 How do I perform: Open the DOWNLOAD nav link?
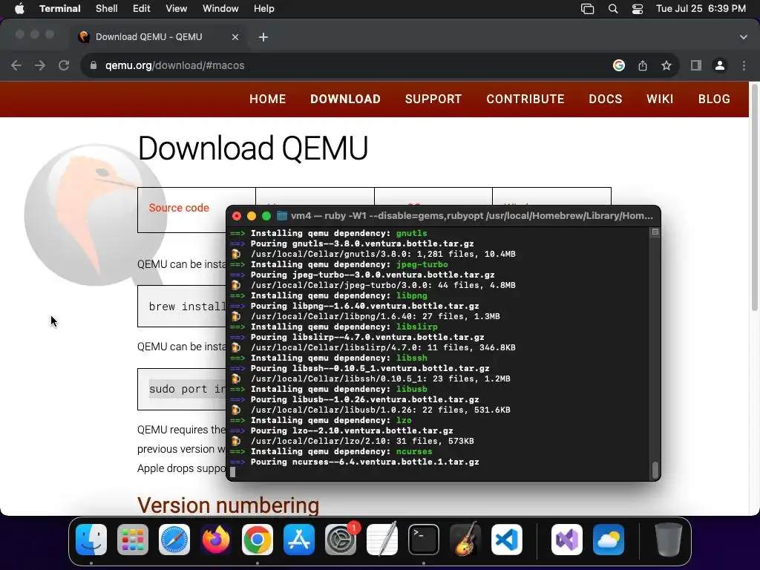(345, 99)
